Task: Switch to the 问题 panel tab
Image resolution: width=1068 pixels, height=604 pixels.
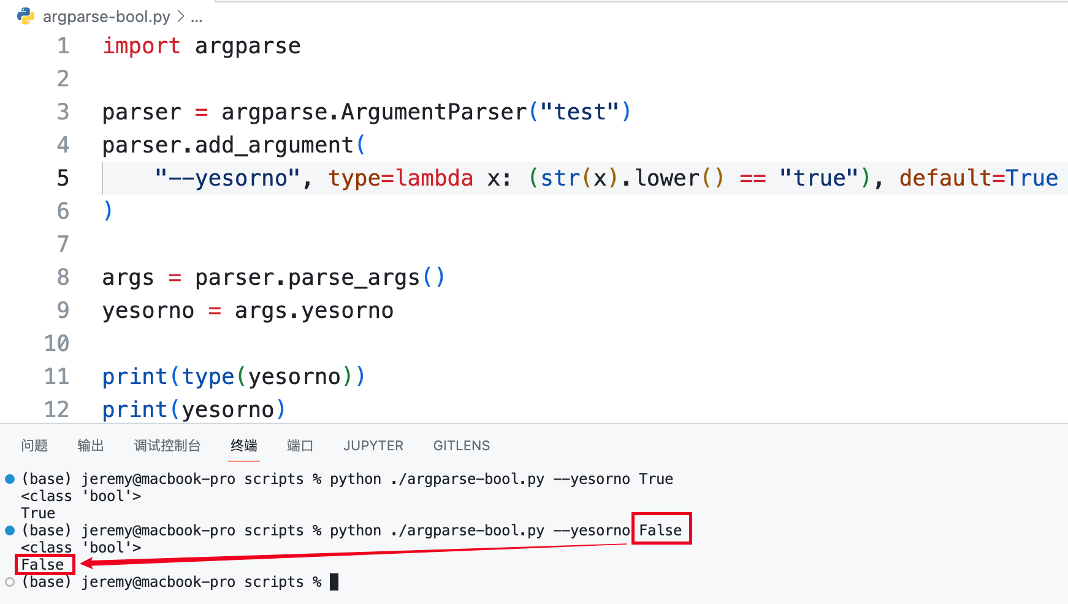Action: [x=34, y=446]
